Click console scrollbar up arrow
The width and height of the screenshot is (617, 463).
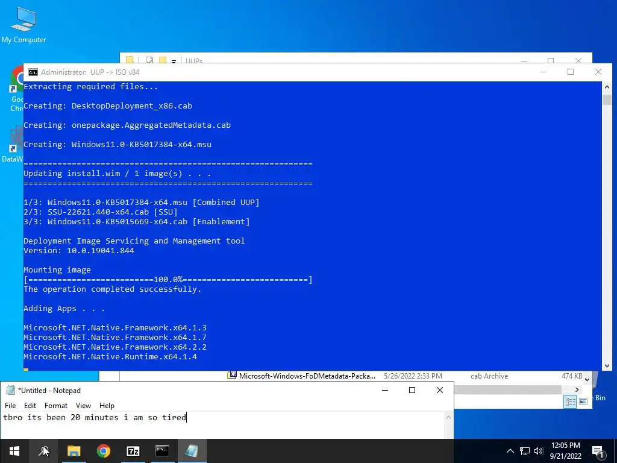(x=607, y=87)
